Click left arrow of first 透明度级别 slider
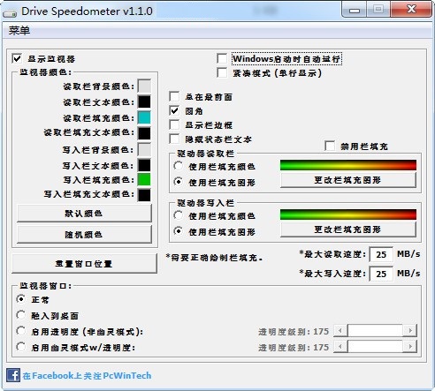This screenshot has height=391, width=435. pos(340,331)
